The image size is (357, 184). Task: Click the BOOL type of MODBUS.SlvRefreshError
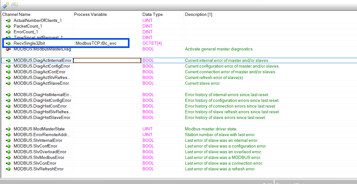(x=148, y=169)
